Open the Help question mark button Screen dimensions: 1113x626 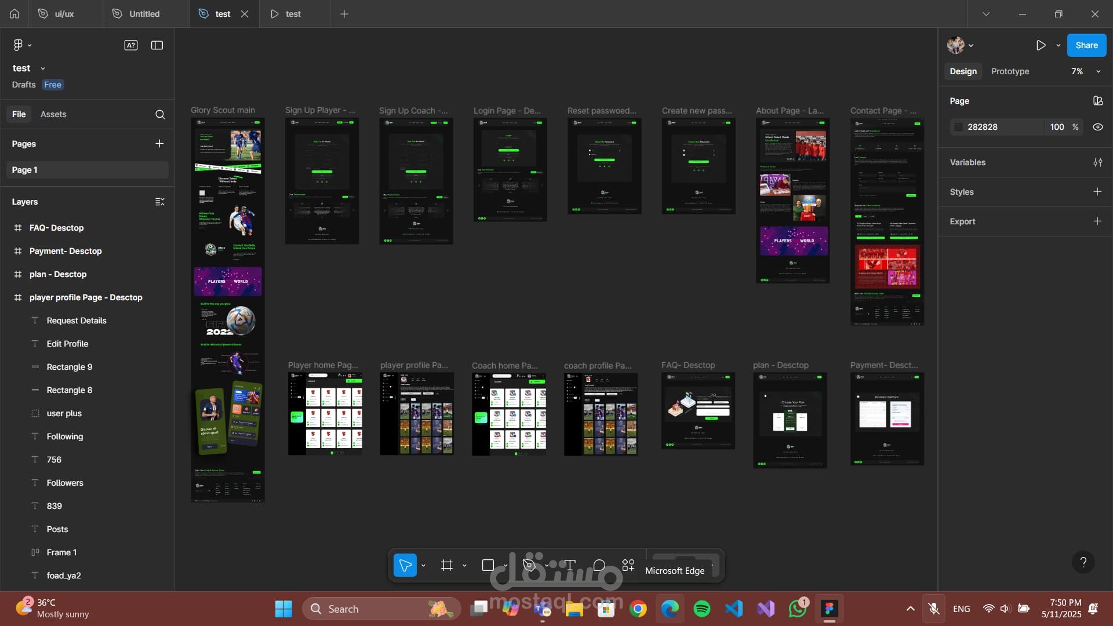tap(1083, 562)
